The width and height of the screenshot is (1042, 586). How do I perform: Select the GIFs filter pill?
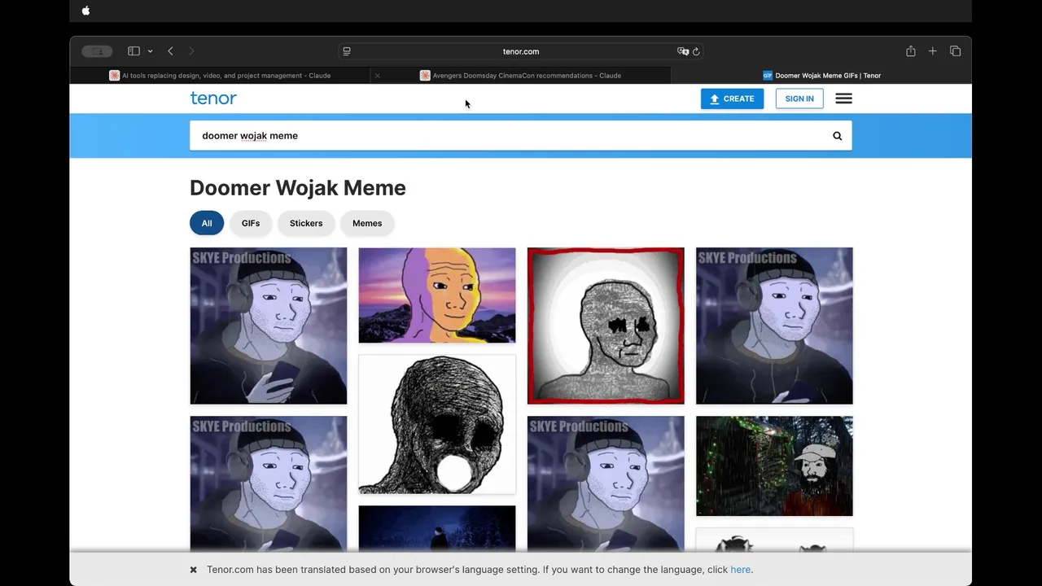click(x=251, y=223)
